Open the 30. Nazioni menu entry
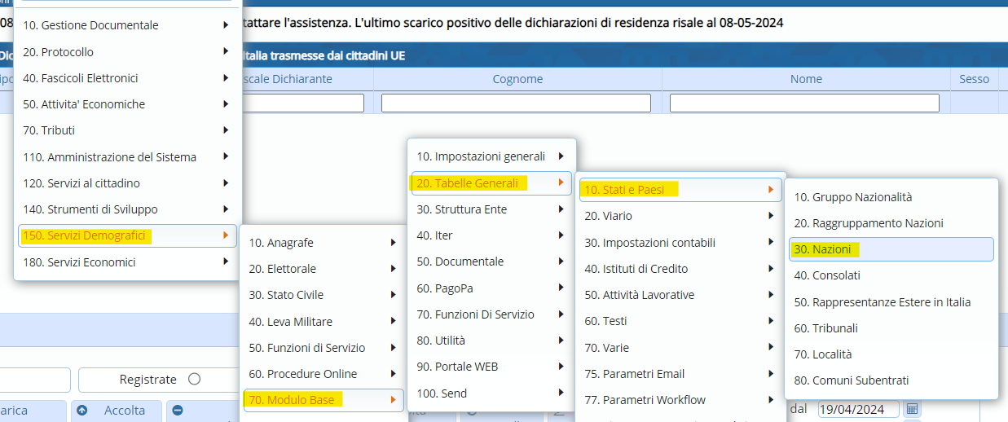The image size is (1008, 422). coord(891,249)
